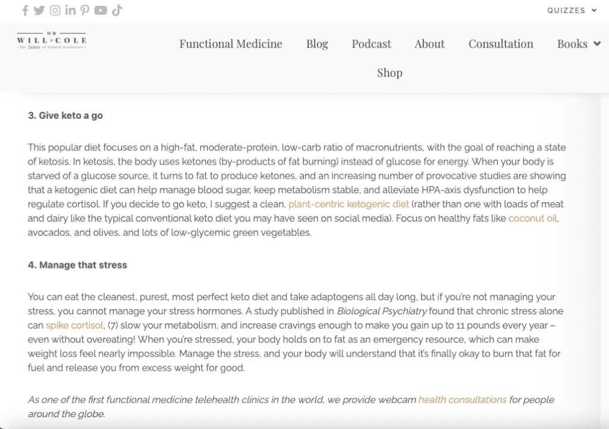609x429 pixels.
Task: Open the Consultation menu item
Action: pos(501,44)
